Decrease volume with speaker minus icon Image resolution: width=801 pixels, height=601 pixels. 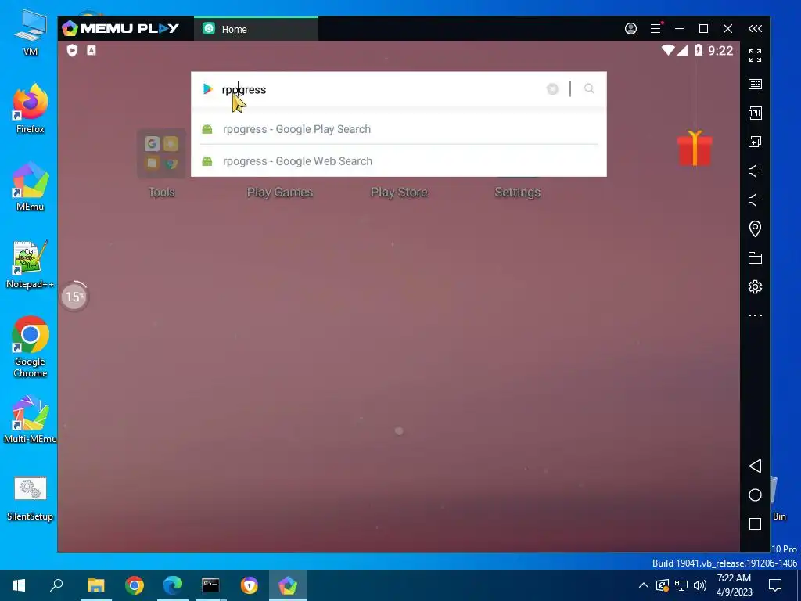(755, 200)
